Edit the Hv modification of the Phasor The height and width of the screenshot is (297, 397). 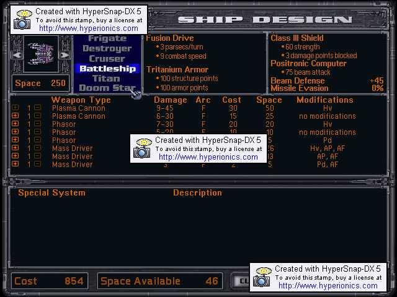point(328,124)
